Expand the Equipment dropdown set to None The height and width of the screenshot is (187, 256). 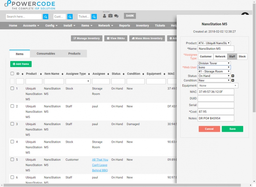218,86
